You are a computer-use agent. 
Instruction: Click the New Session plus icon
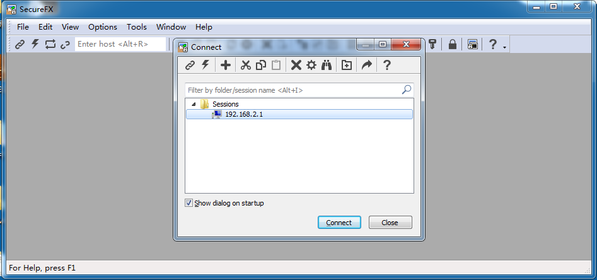click(226, 65)
